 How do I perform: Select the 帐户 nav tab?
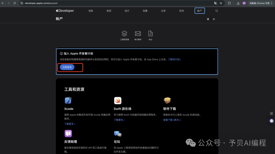[x=200, y=11]
